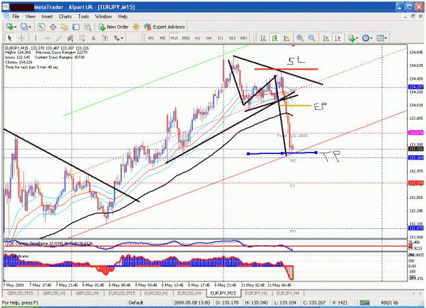Toggle the Expert Advisors button
426x308 pixels.
[164, 27]
